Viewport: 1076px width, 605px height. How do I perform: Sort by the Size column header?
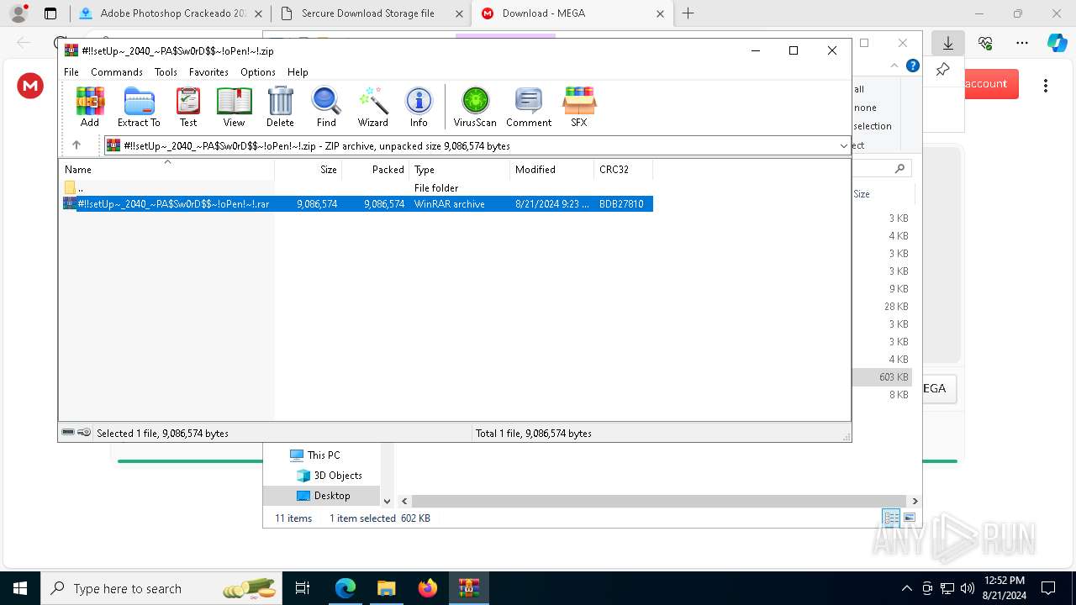point(309,169)
